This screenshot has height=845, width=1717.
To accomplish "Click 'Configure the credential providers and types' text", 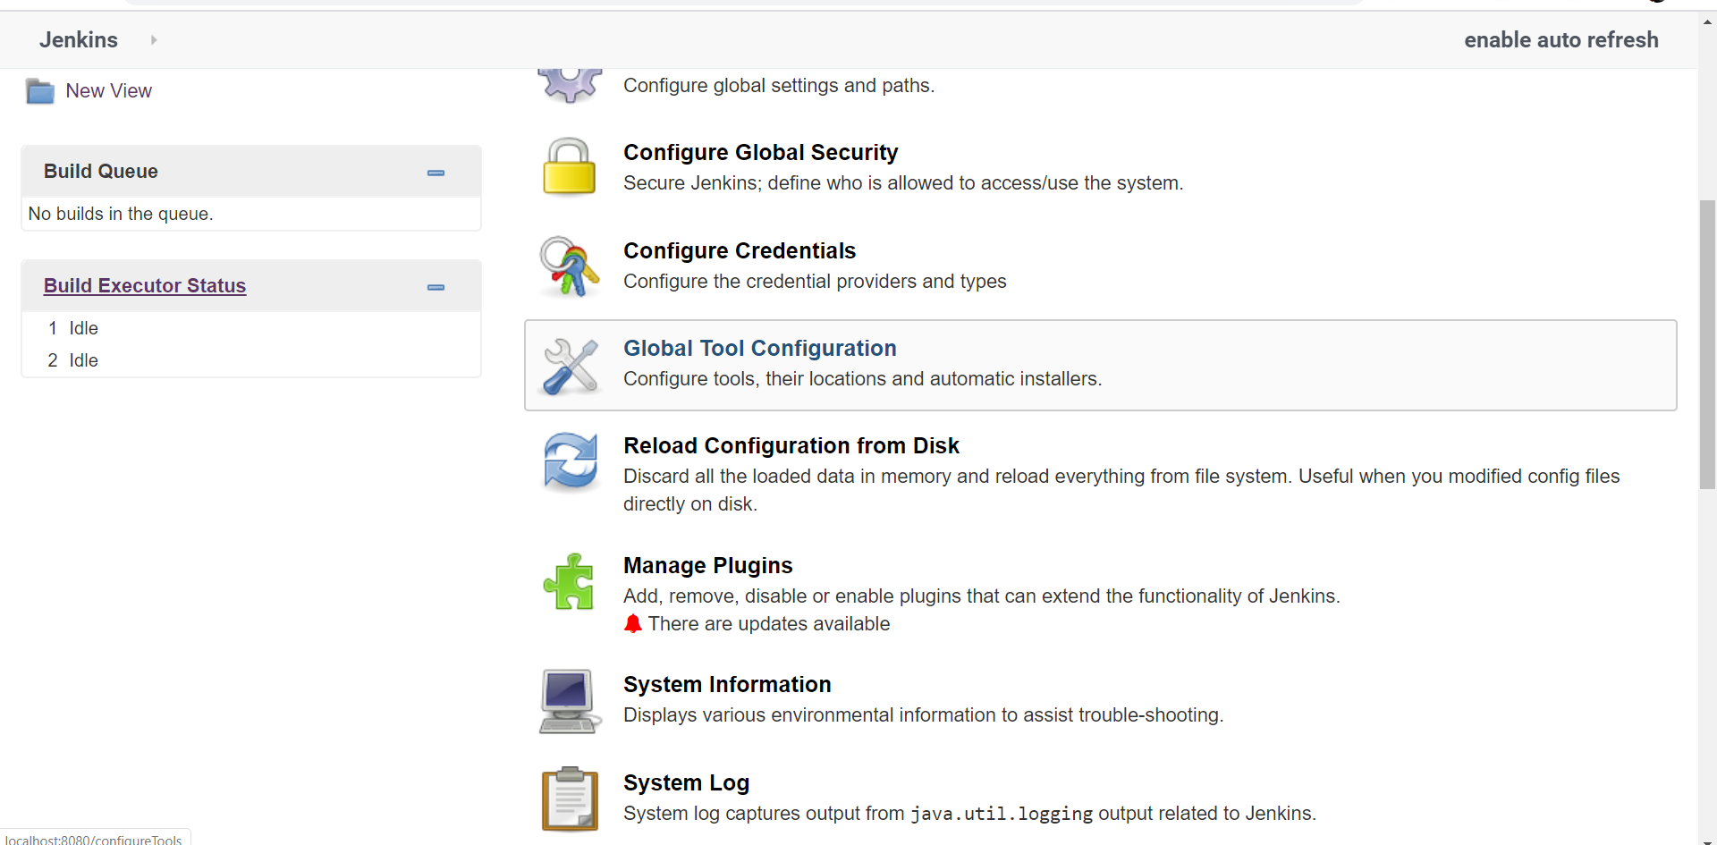I will point(815,282).
